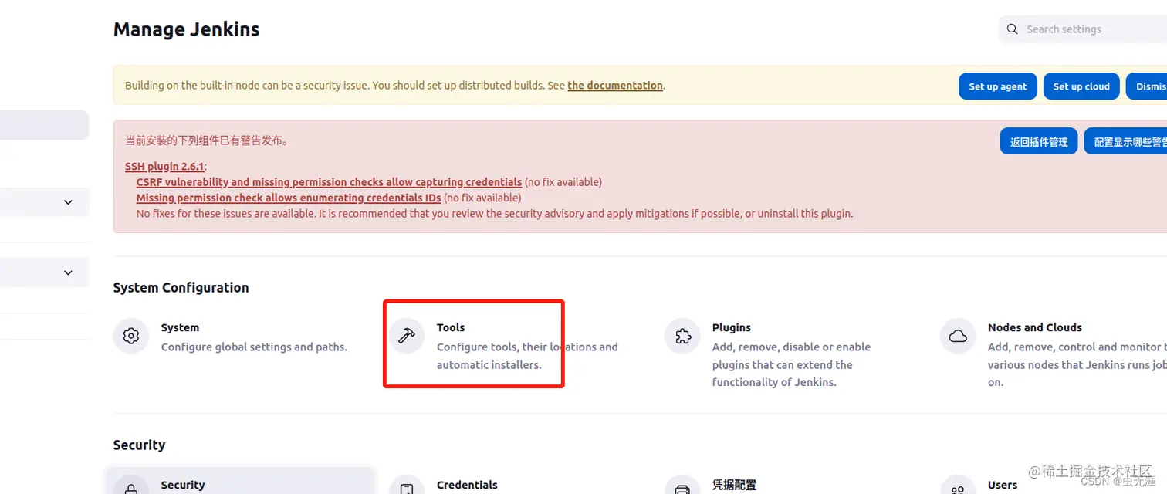Click text 'Configure global settings and paths.'

pos(254,347)
